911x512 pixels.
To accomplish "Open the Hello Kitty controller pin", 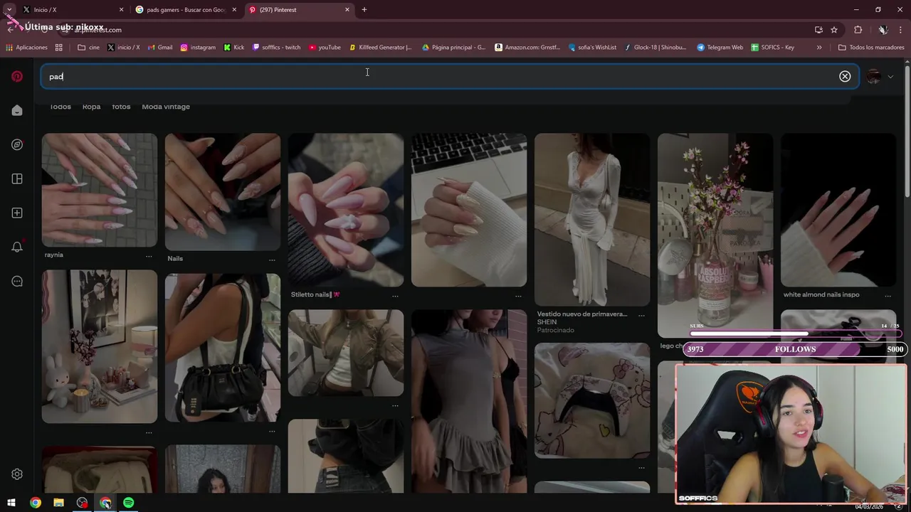I will pos(592,401).
